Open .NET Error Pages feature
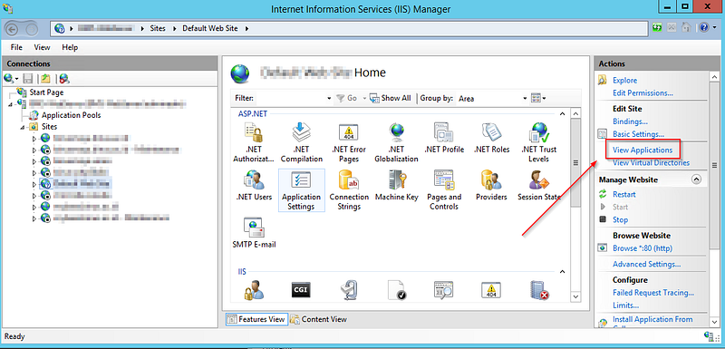This screenshot has height=349, width=725. tap(349, 142)
